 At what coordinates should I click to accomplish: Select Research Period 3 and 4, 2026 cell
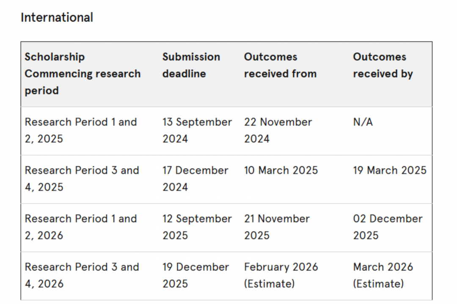pyautogui.click(x=82, y=275)
